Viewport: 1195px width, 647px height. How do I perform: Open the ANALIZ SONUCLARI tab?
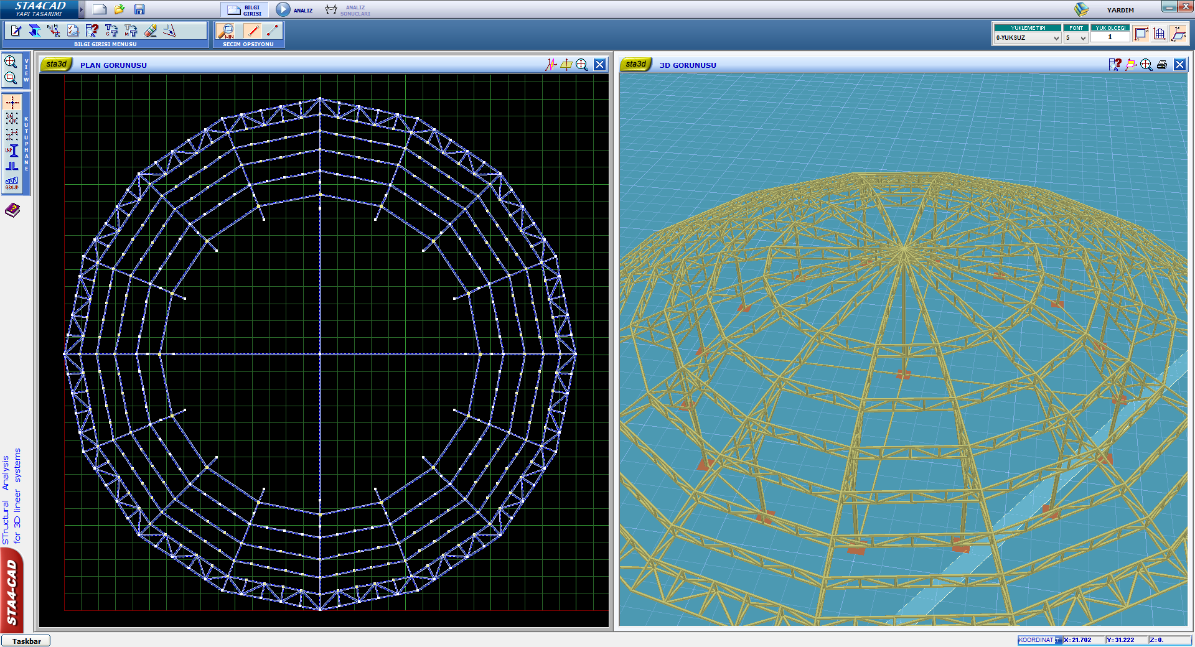pyautogui.click(x=348, y=10)
